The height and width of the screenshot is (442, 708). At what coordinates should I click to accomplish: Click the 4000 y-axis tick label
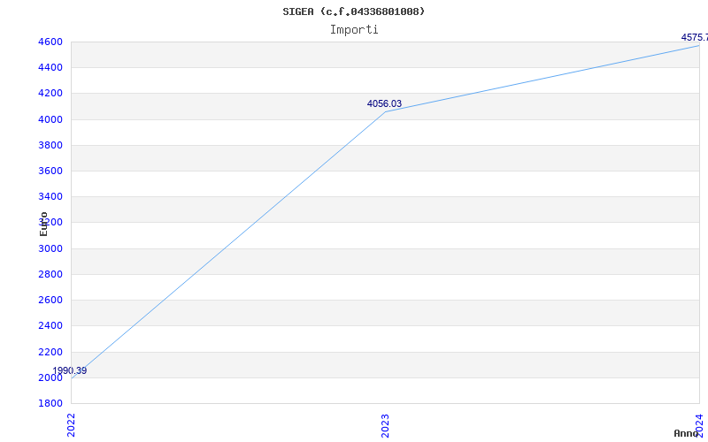point(50,119)
